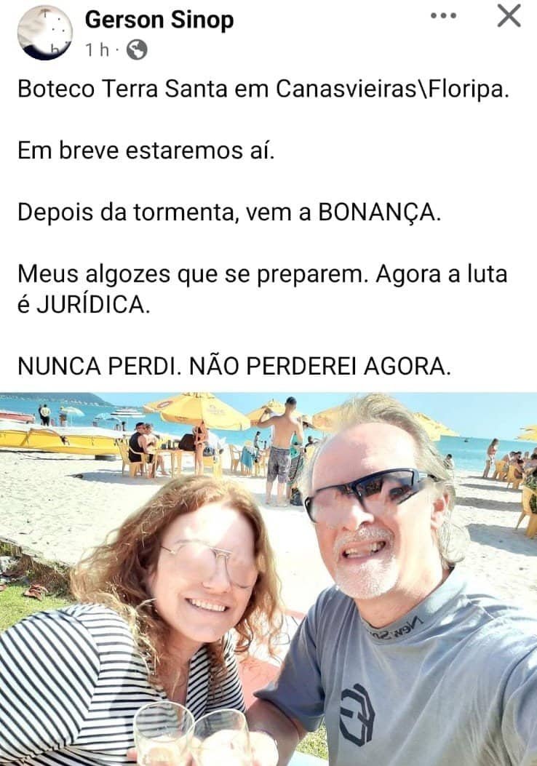Select the 'Boteco Terra Santa em Canasvieiras' line
The image size is (537, 766).
pyautogui.click(x=263, y=89)
